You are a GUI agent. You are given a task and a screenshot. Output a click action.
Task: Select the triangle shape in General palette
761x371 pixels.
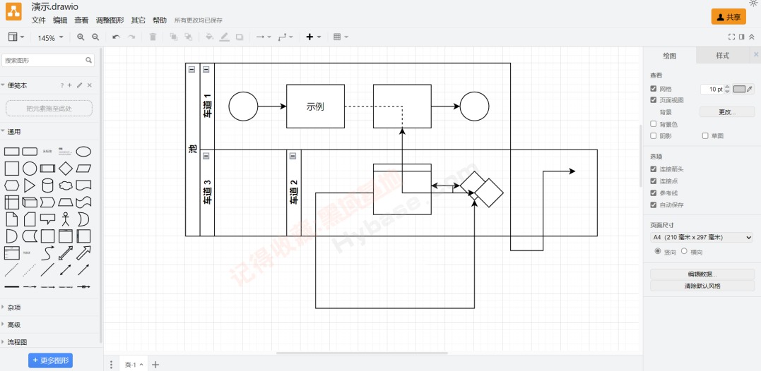pos(30,185)
